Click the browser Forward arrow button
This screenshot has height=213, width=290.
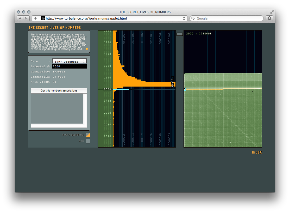[27, 18]
